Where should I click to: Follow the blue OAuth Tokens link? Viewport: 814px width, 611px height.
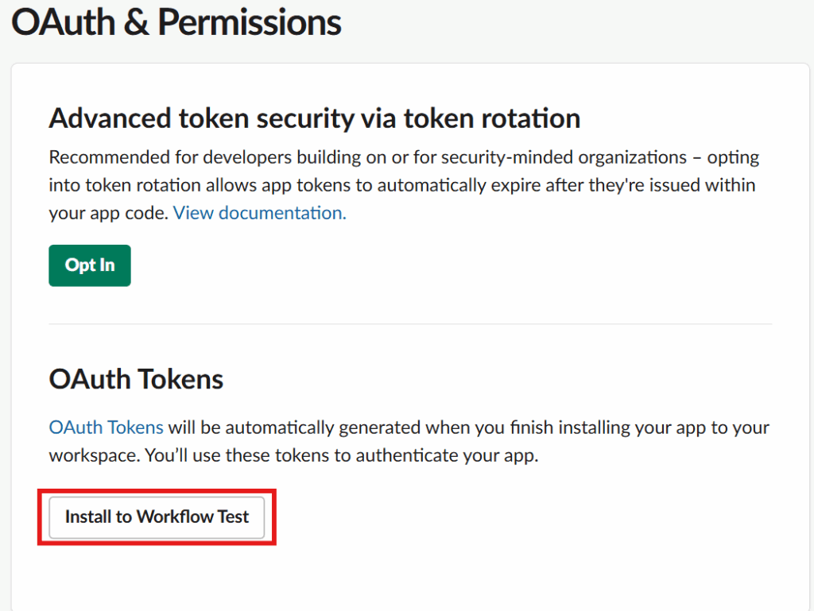[x=106, y=427]
